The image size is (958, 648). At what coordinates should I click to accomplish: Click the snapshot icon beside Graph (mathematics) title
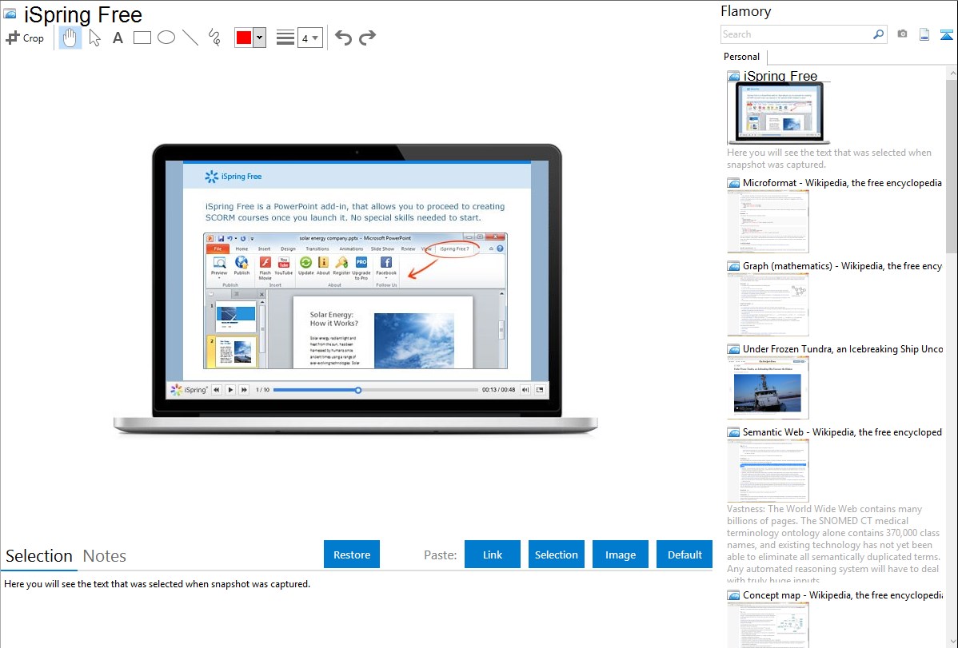pos(734,266)
